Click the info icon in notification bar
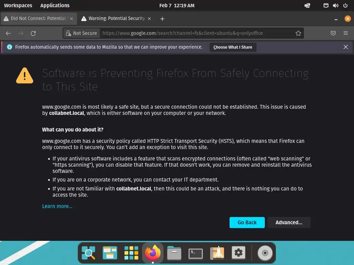354x265 pixels. tap(9, 47)
